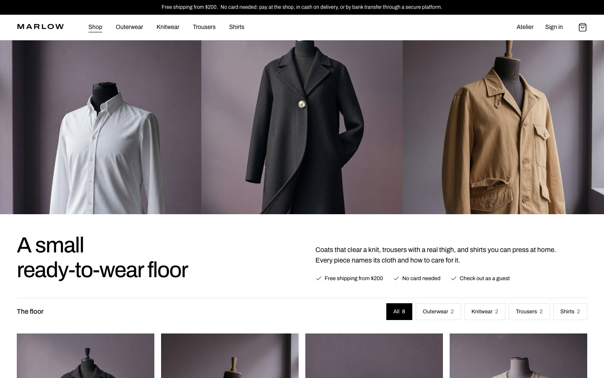
Task: Click the MARLOW logo
Action: (40, 27)
